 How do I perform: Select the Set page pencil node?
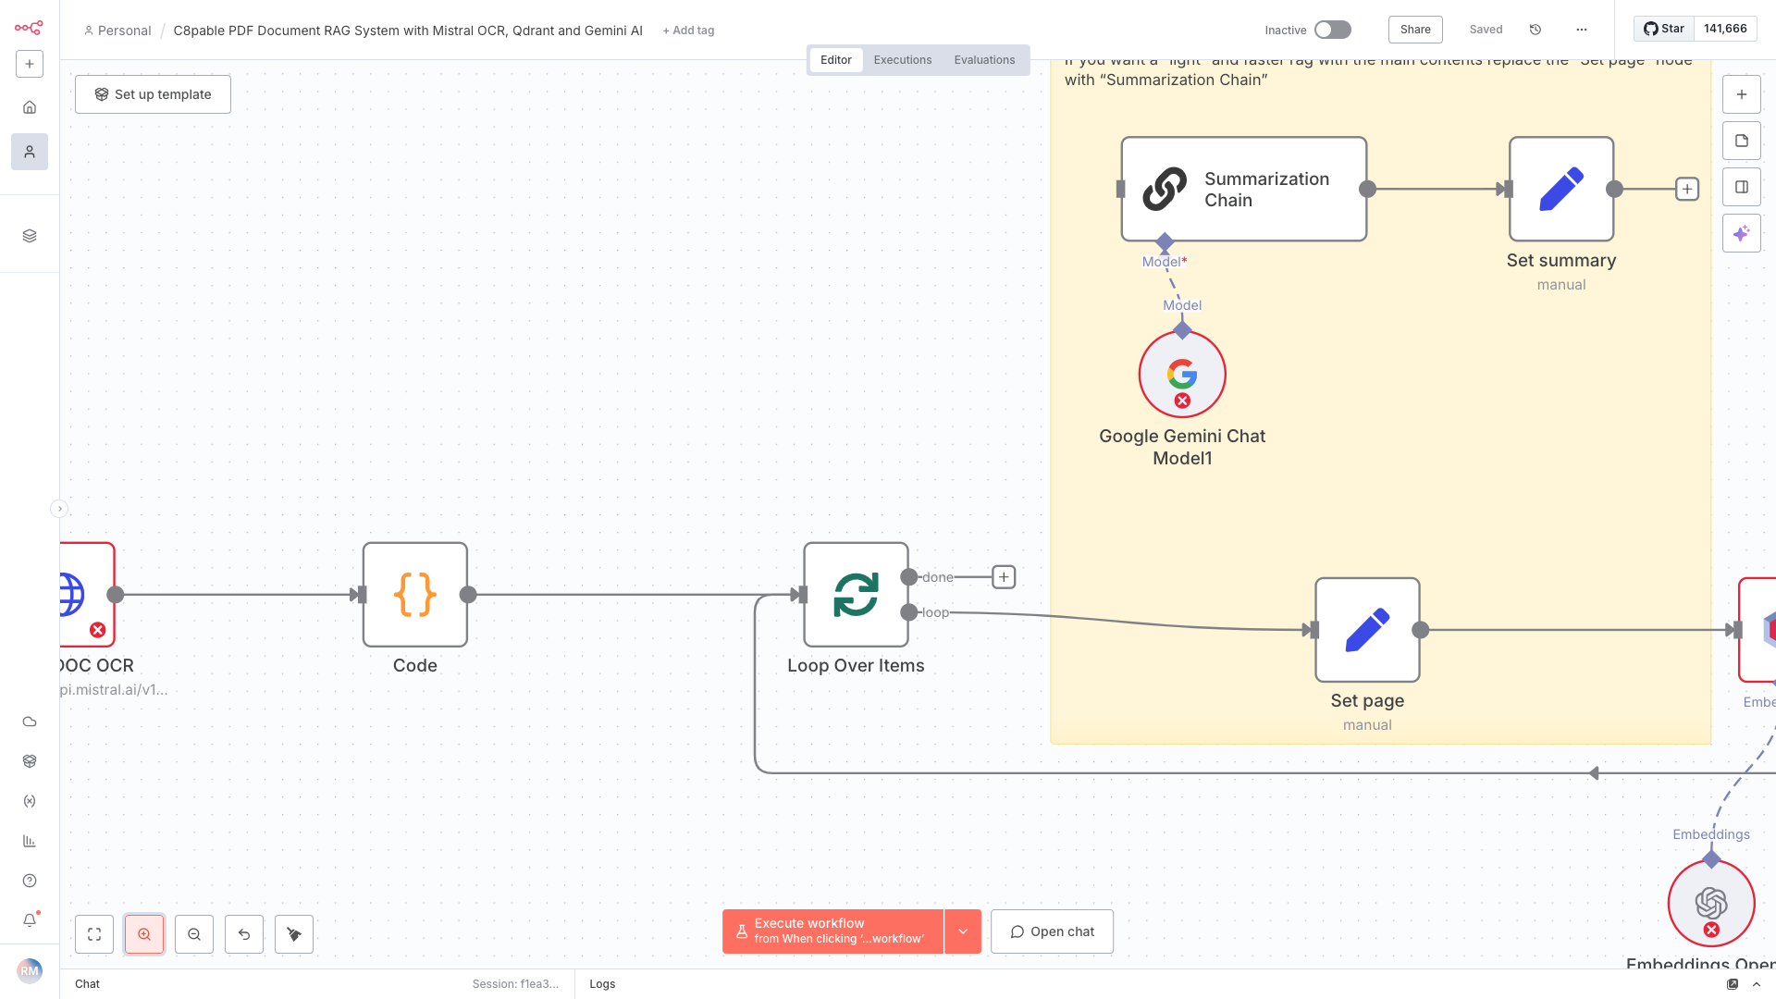point(1367,630)
